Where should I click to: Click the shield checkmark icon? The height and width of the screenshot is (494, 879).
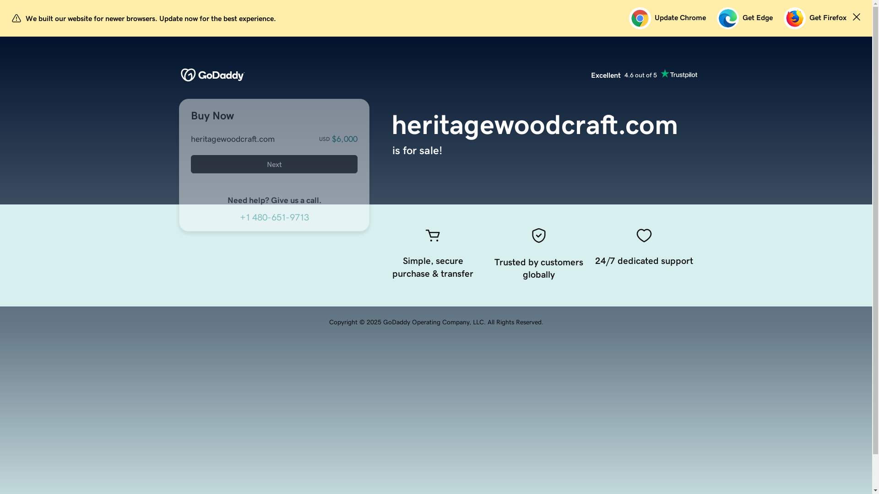pyautogui.click(x=538, y=236)
